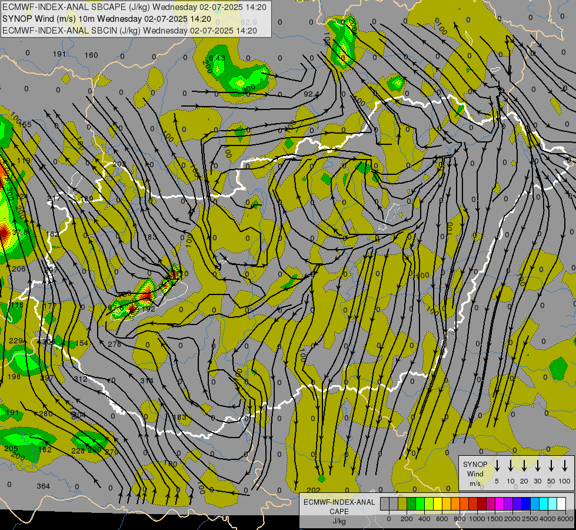
Task: Click the 2500 tick on CAPE scale
Action: pos(530,519)
